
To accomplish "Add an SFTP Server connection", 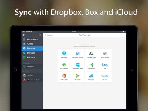I will click(x=64, y=66).
